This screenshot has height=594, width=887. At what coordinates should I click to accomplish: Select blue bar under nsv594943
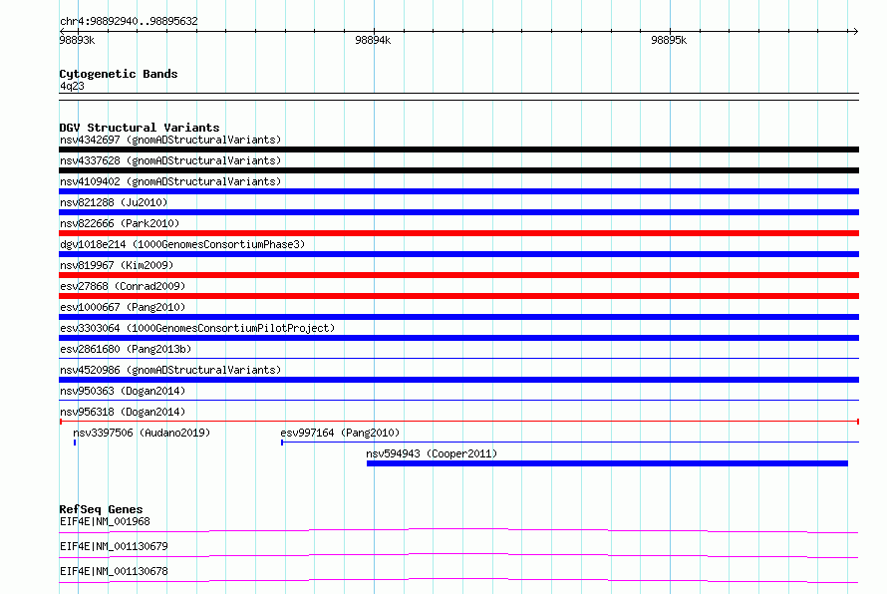[608, 463]
